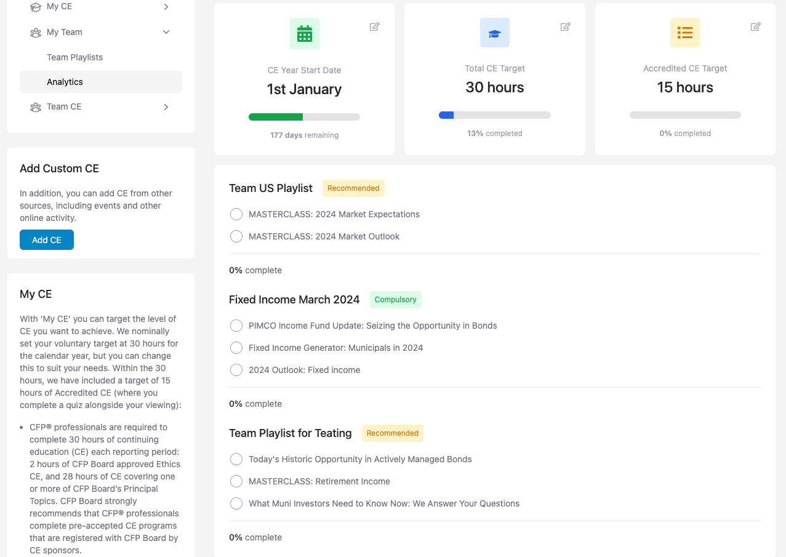Click the orange list icon

(684, 33)
